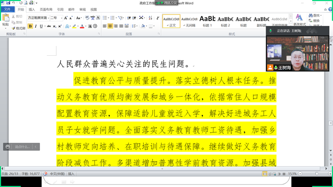Click the 粘贴 paste button
Screen dimensions: 333x187
(x=5, y=21)
